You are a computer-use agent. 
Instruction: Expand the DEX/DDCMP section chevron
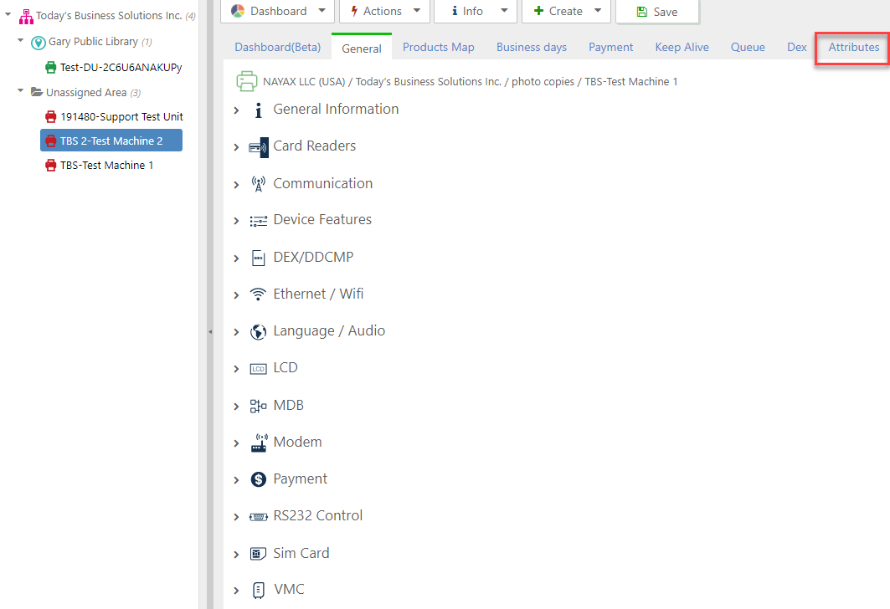click(x=237, y=258)
